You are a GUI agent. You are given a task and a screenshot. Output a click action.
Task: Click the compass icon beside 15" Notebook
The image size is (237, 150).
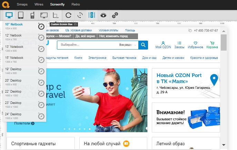tap(41, 60)
